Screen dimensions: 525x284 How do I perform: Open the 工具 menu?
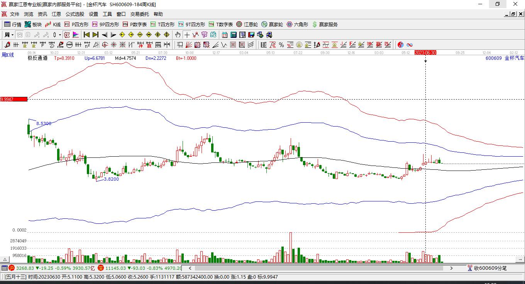tap(107, 14)
